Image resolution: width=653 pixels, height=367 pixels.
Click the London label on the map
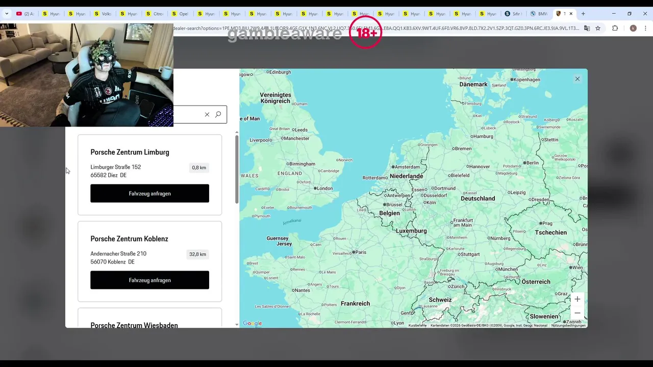click(324, 188)
